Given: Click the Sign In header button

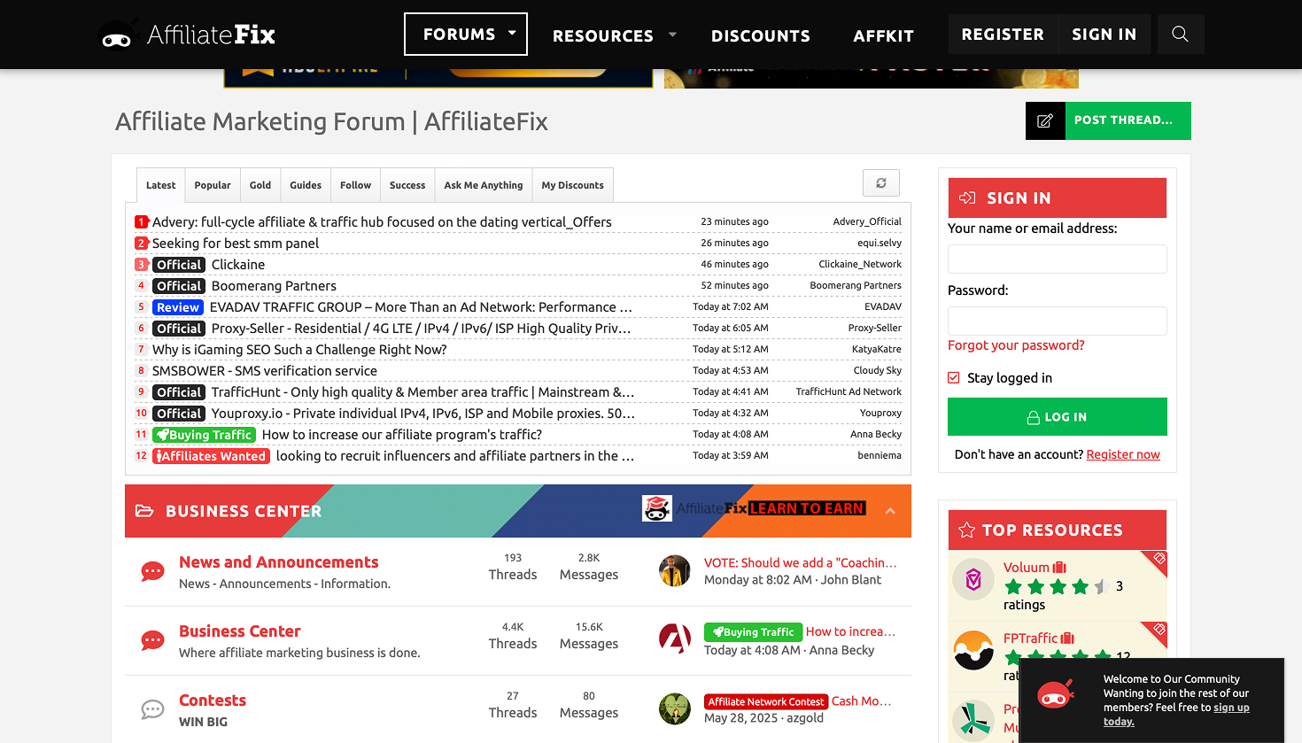Looking at the screenshot, I should click(1104, 35).
